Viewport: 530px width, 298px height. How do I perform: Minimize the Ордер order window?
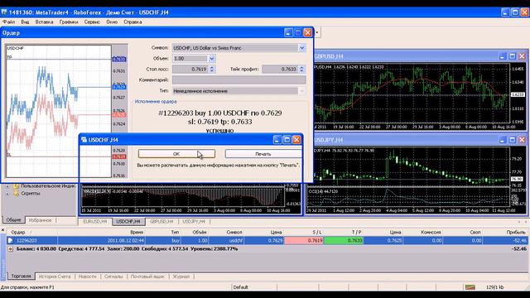pos(288,33)
